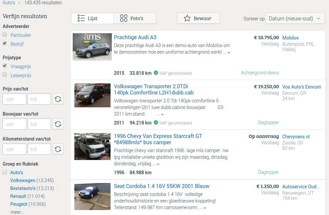
Task: Enable the Leaseprijs checkbox
Action: tap(5, 74)
